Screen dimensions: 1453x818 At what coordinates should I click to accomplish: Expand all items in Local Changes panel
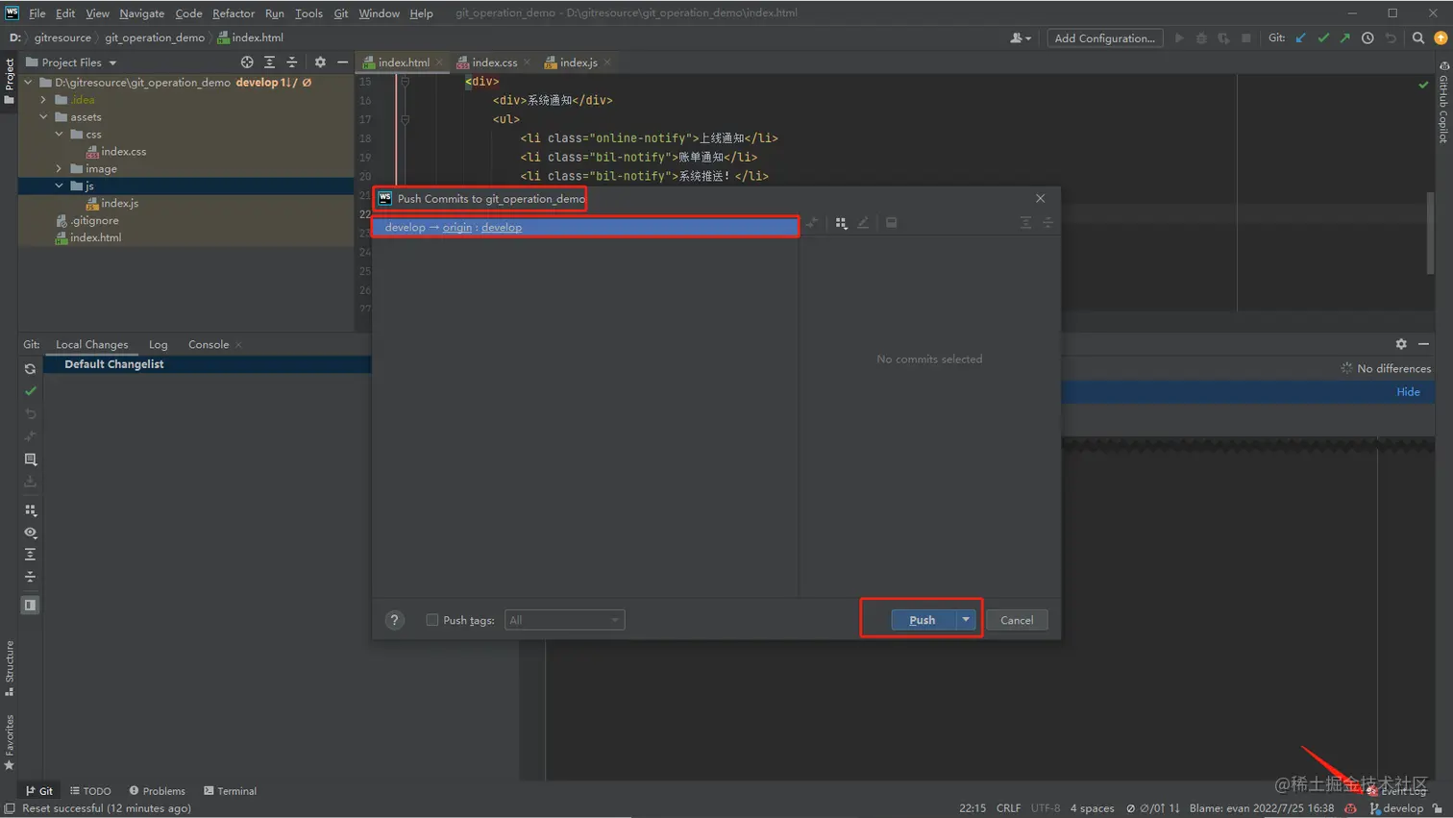click(30, 554)
